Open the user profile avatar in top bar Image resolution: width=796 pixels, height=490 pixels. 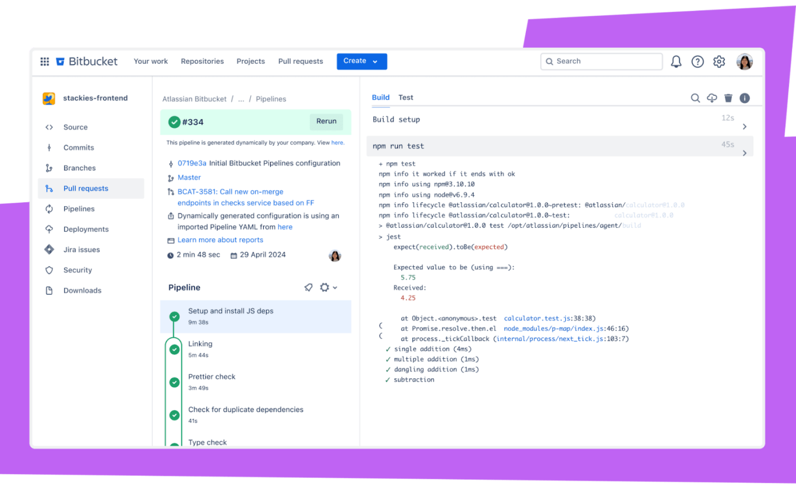(x=745, y=61)
